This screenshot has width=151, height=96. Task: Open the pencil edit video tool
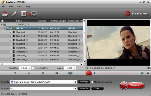[x=14, y=14]
